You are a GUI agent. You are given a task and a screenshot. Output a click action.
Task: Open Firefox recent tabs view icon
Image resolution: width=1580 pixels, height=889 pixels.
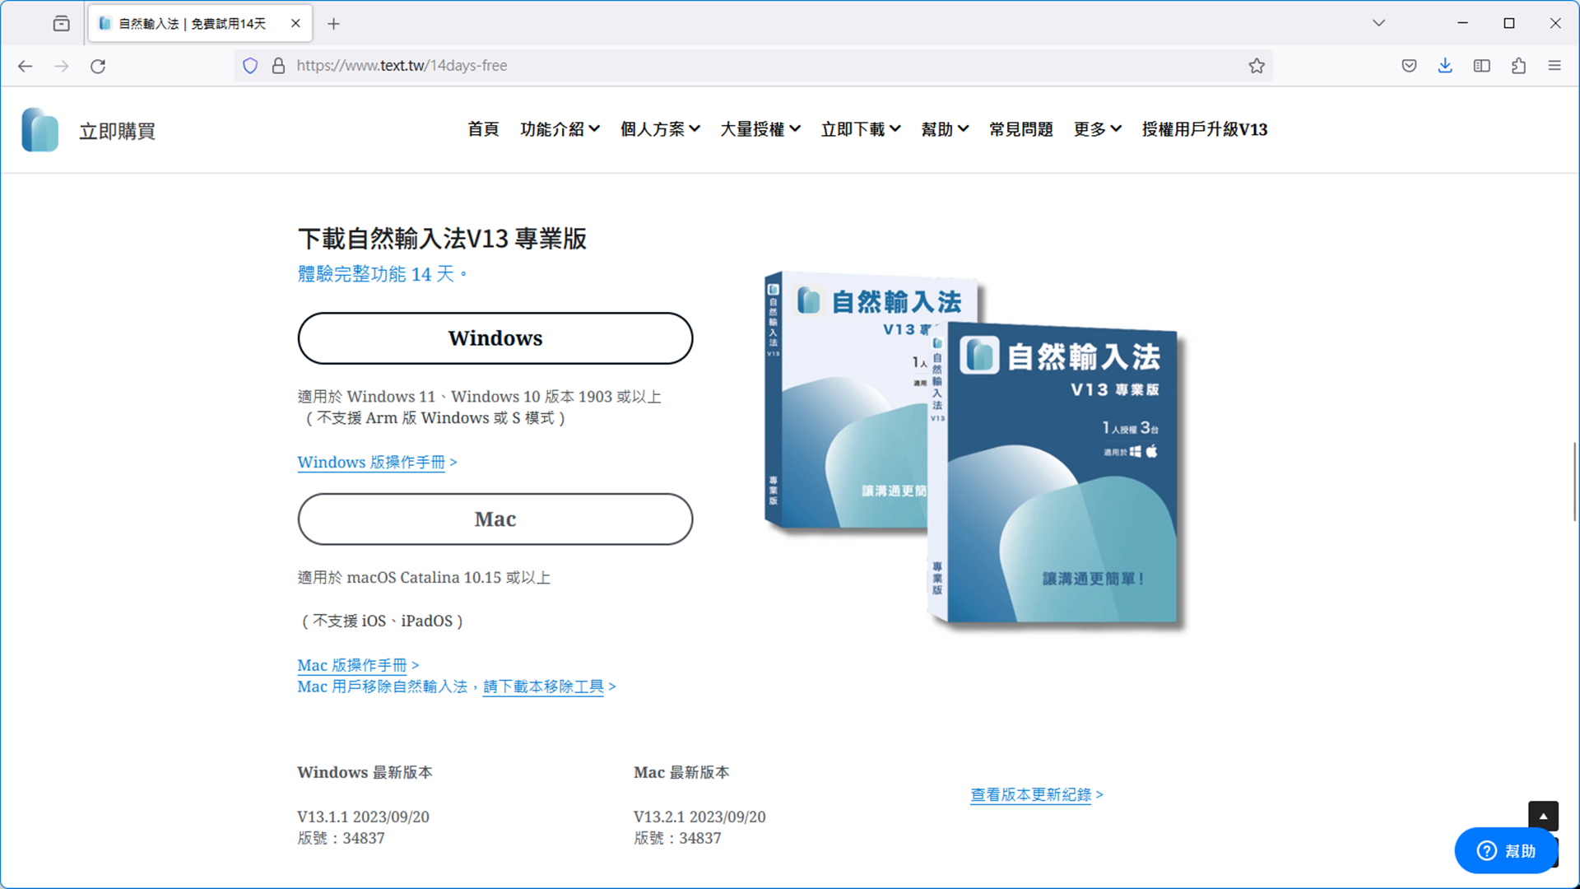pos(62,23)
